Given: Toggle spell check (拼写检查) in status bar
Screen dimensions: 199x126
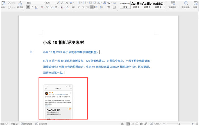Looking at the screenshot, I should (x=26, y=124).
